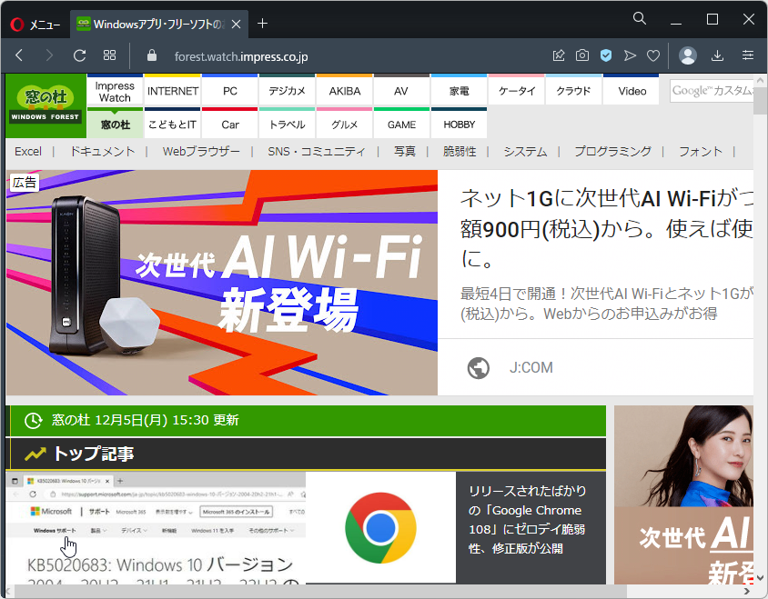Click the search icon in the title bar
Image resolution: width=768 pixels, height=599 pixels.
639,18
